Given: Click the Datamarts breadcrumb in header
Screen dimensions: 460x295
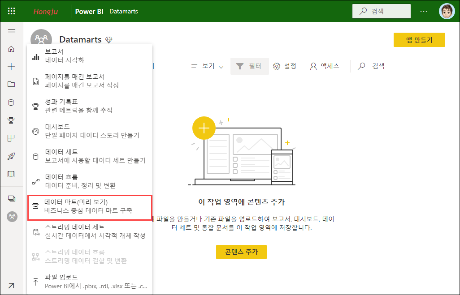Looking at the screenshot, I should coord(123,12).
